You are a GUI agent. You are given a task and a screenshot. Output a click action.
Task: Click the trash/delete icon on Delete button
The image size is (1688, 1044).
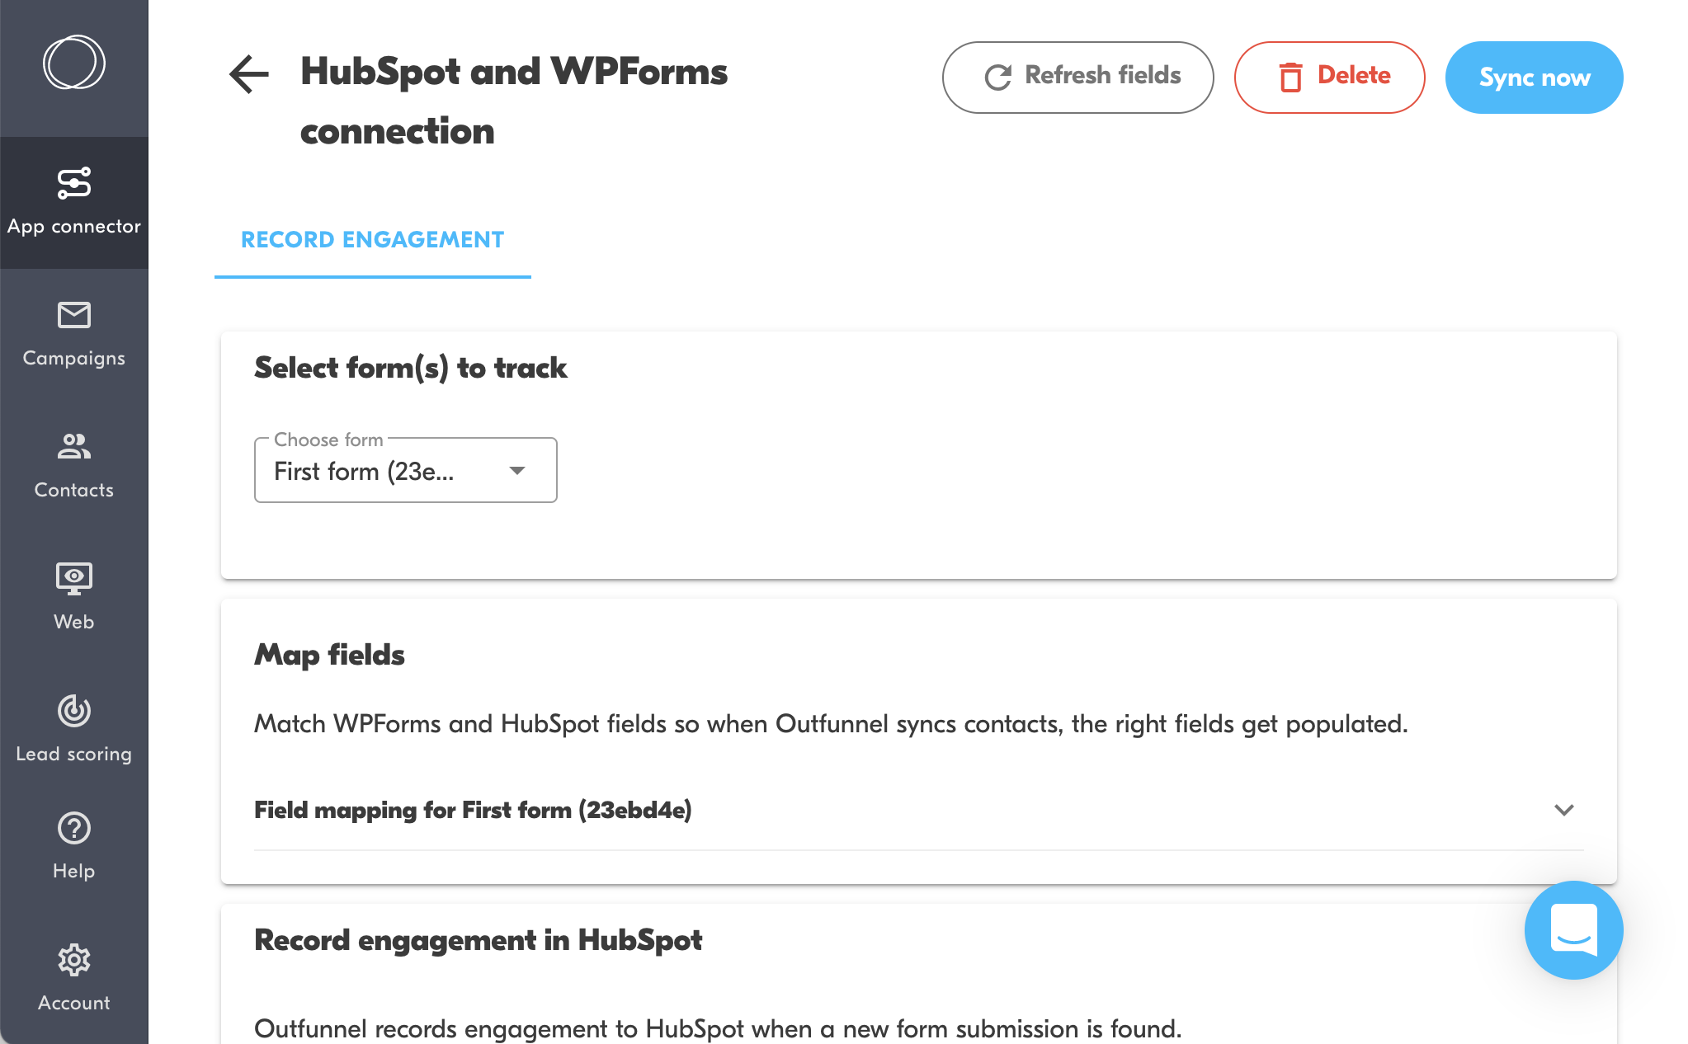click(1290, 78)
